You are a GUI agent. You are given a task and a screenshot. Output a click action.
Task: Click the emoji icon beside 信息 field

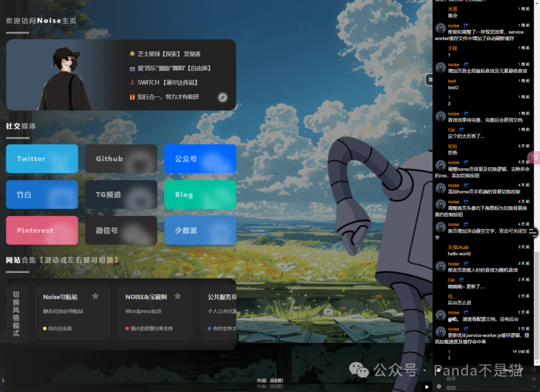(x=439, y=386)
